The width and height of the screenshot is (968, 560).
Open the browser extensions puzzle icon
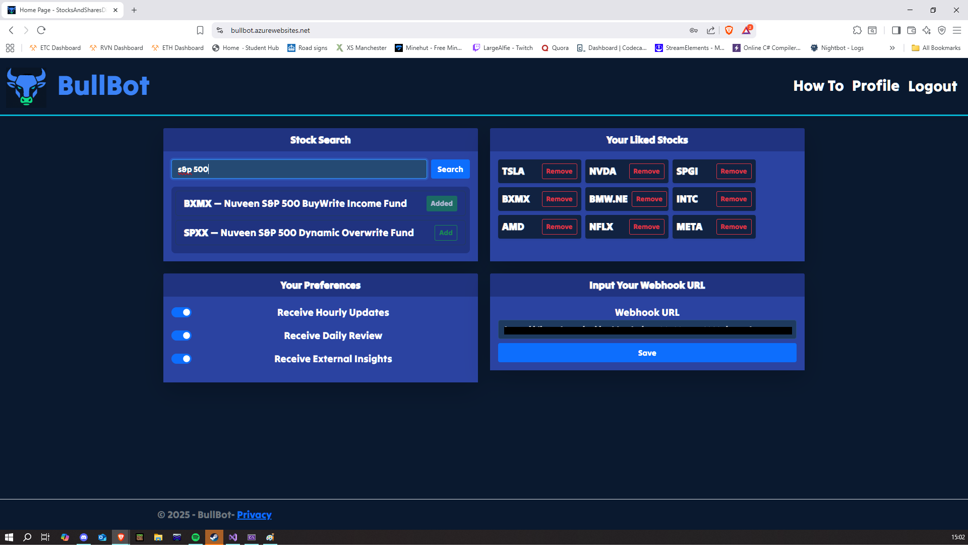click(x=857, y=30)
